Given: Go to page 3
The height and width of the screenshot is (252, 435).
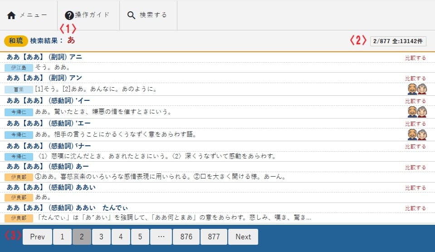Looking at the screenshot, I should (101, 237).
